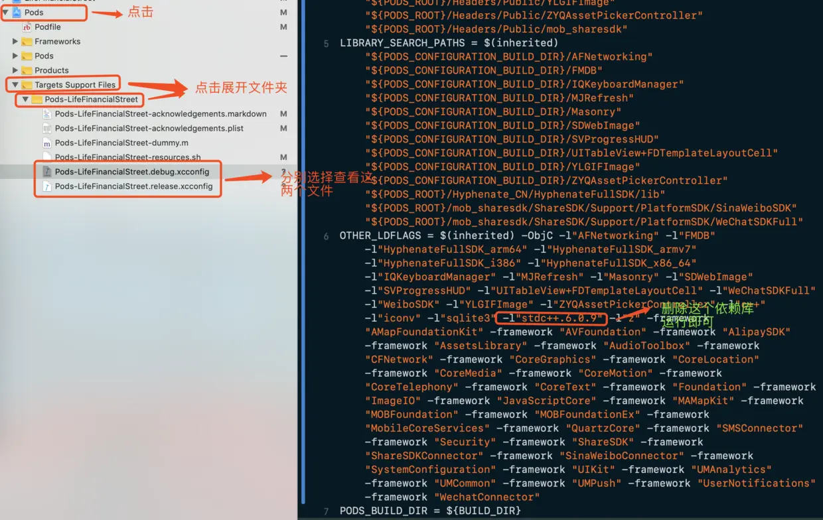Click the blue Pods project icon
823x520 pixels.
[x=17, y=12]
